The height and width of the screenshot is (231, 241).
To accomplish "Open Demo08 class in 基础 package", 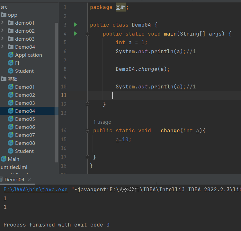I will 25,143.
